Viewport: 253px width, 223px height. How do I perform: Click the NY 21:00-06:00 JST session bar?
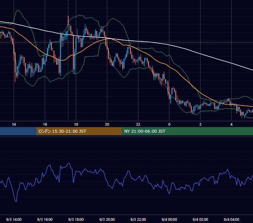pyautogui.click(x=187, y=131)
